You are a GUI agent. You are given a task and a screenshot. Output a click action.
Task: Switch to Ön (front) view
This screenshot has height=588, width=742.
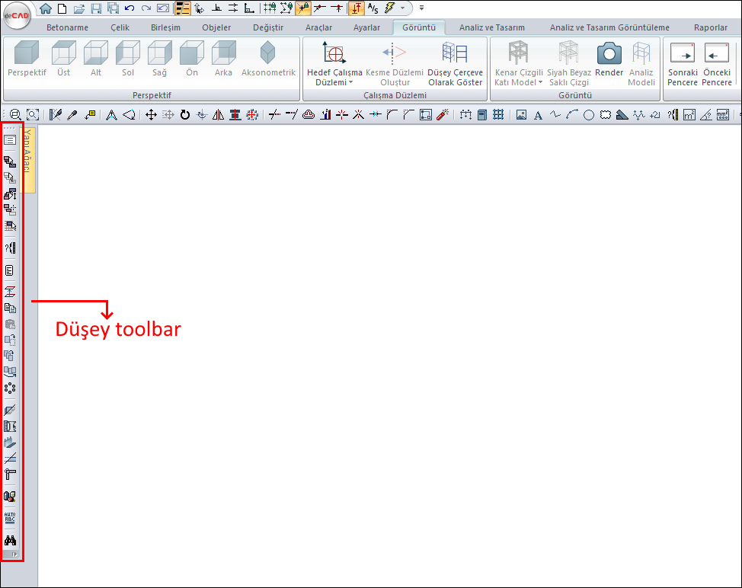(192, 59)
